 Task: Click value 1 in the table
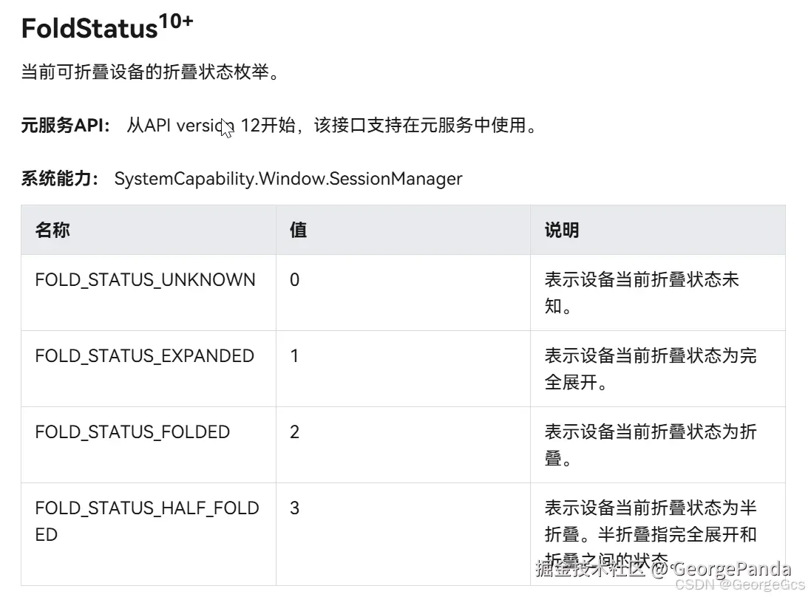point(294,356)
